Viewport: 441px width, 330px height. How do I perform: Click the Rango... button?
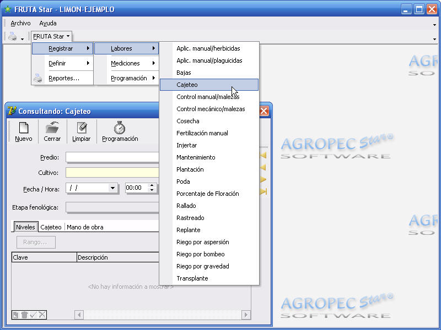36,242
